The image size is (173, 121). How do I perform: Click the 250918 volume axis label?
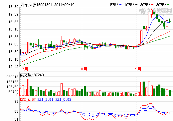tap(12, 77)
